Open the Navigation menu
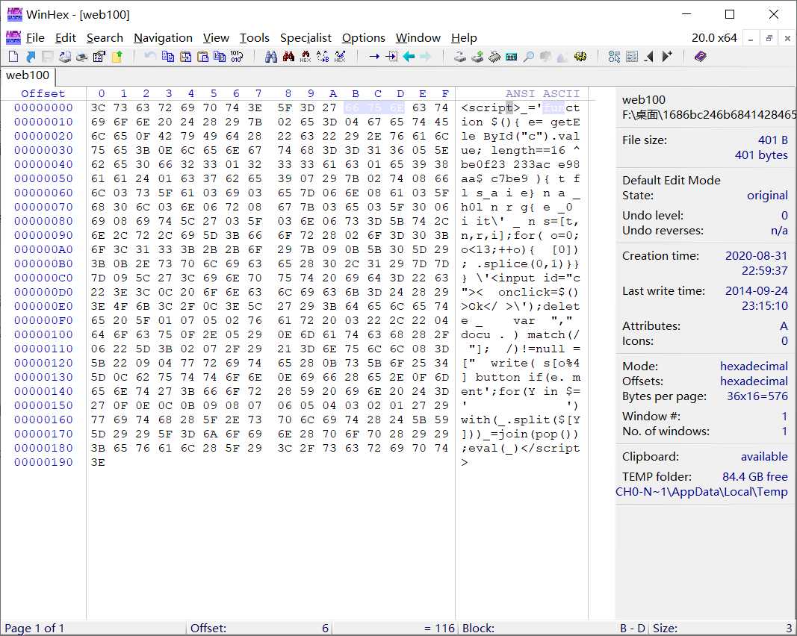 (x=163, y=38)
